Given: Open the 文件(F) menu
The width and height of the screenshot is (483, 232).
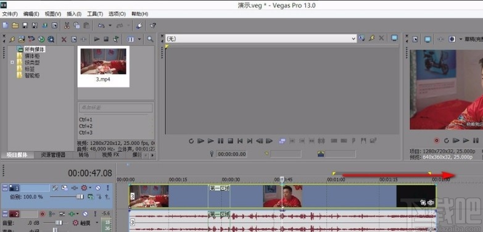Looking at the screenshot, I should pyautogui.click(x=10, y=14).
